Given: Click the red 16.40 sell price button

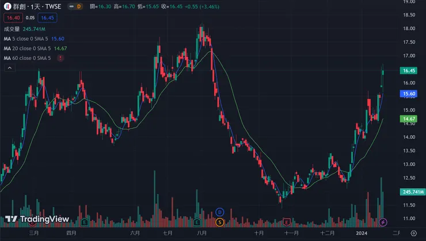Looking at the screenshot, I should click(x=13, y=18).
